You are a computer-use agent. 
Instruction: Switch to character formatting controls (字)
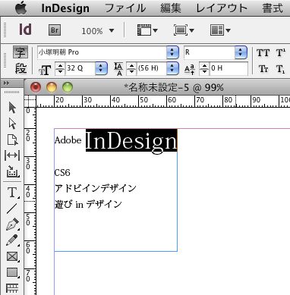pos(20,52)
